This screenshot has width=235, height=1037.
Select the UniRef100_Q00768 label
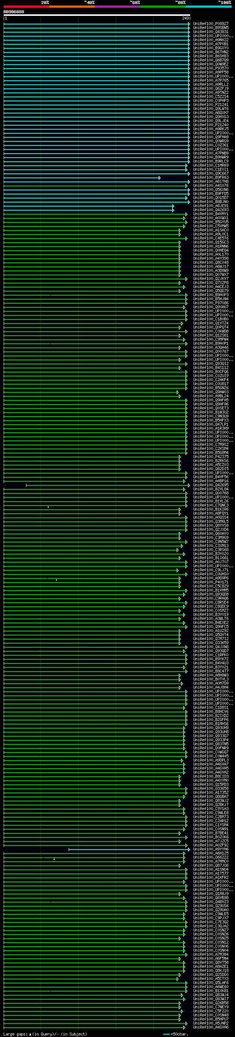click(x=211, y=493)
